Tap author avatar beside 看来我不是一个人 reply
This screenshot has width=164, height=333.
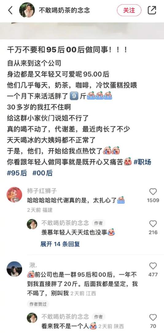32,318
